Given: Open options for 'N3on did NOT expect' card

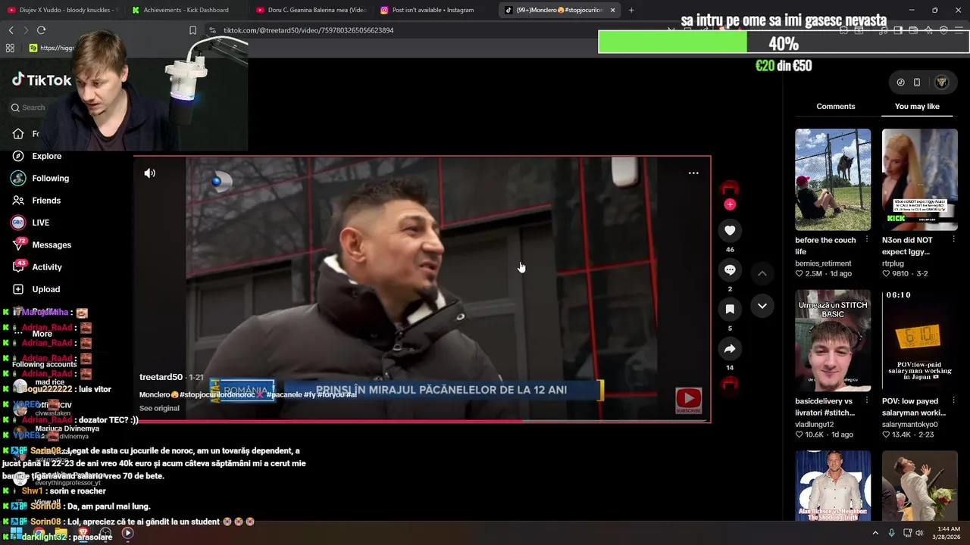Looking at the screenshot, I should (953, 240).
